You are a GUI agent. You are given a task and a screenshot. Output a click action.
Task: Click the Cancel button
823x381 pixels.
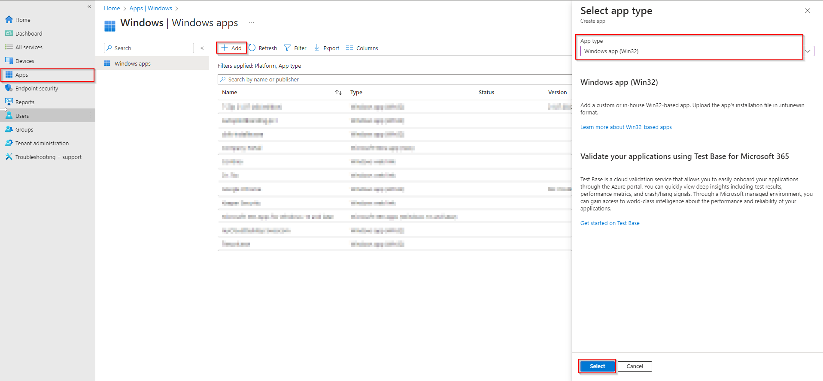click(x=635, y=366)
